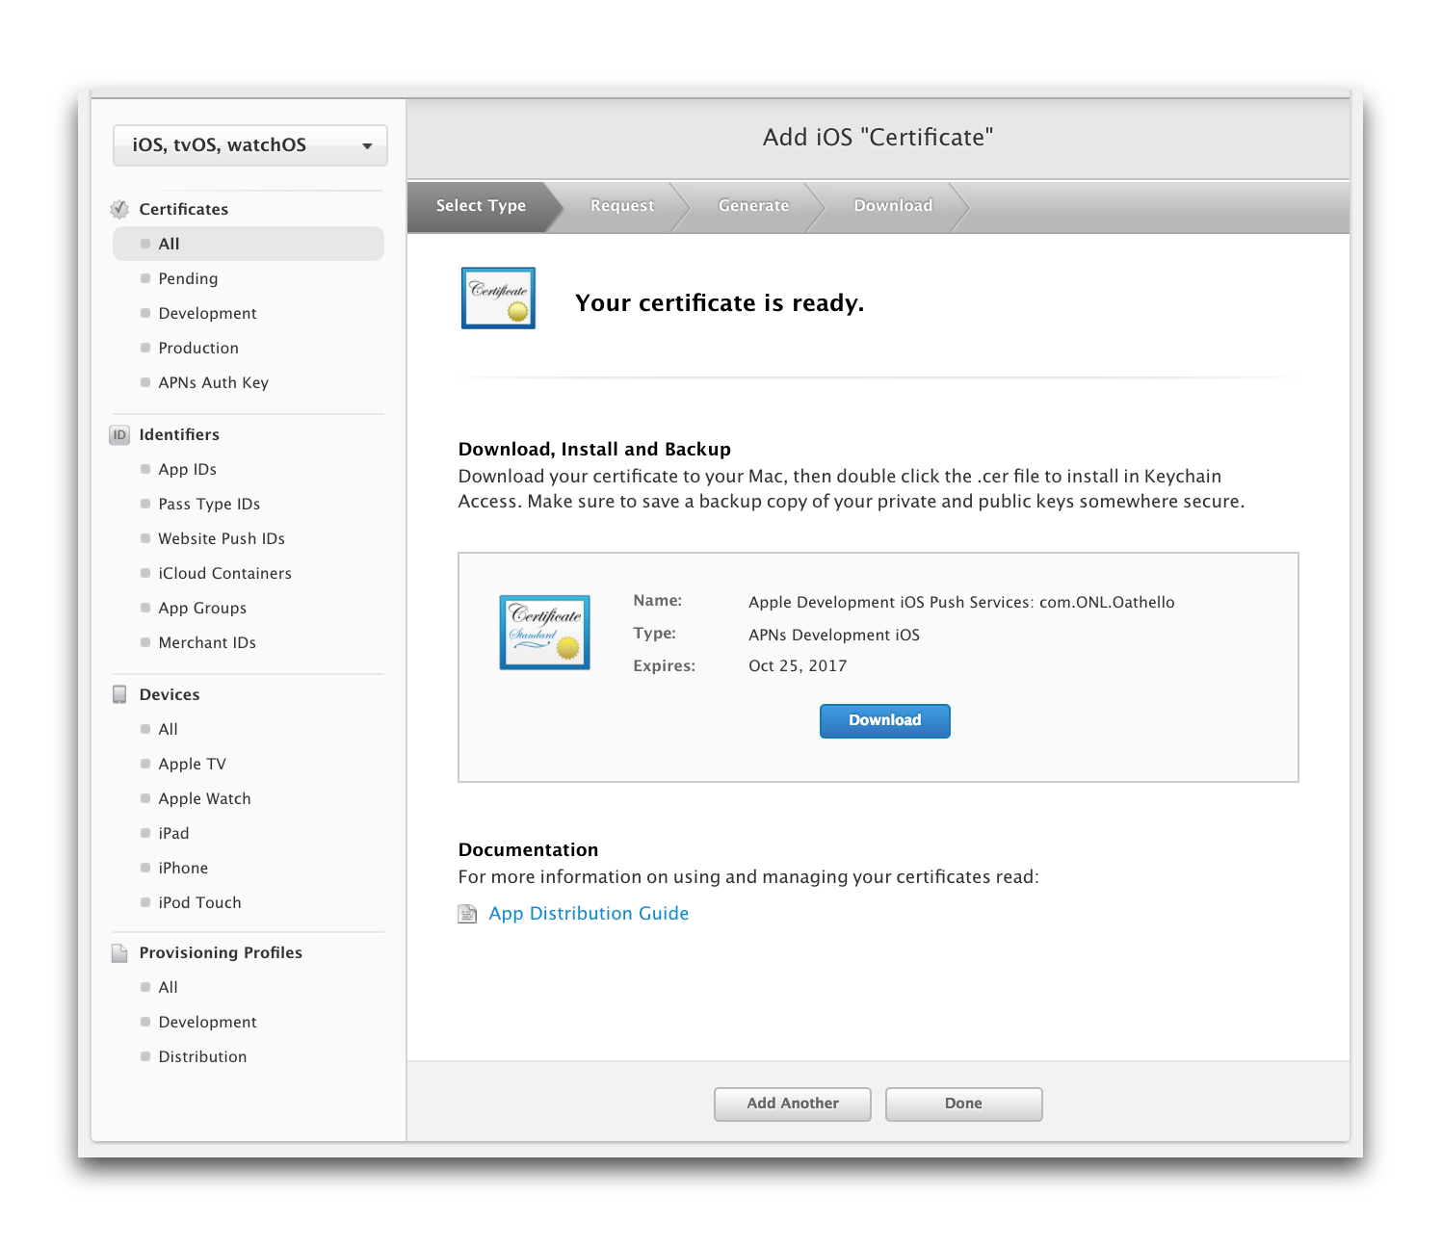Open the iOS, tvOS, watchOS platform dropdown
This screenshot has height=1247, width=1442.
(x=250, y=145)
